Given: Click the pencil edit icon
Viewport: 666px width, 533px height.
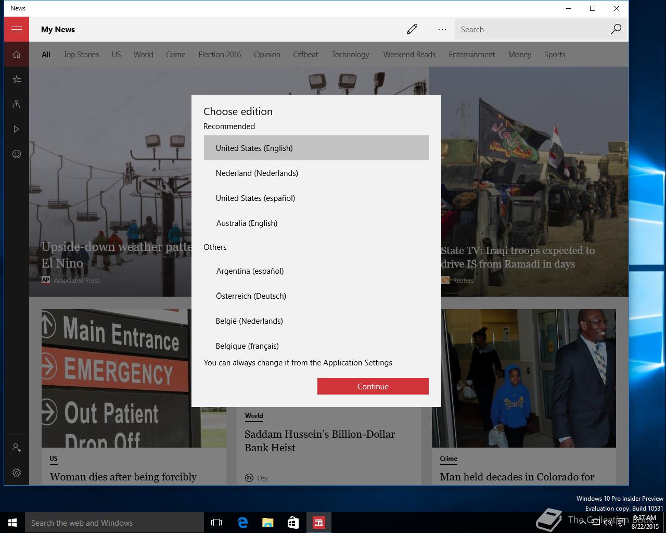Looking at the screenshot, I should (x=412, y=29).
